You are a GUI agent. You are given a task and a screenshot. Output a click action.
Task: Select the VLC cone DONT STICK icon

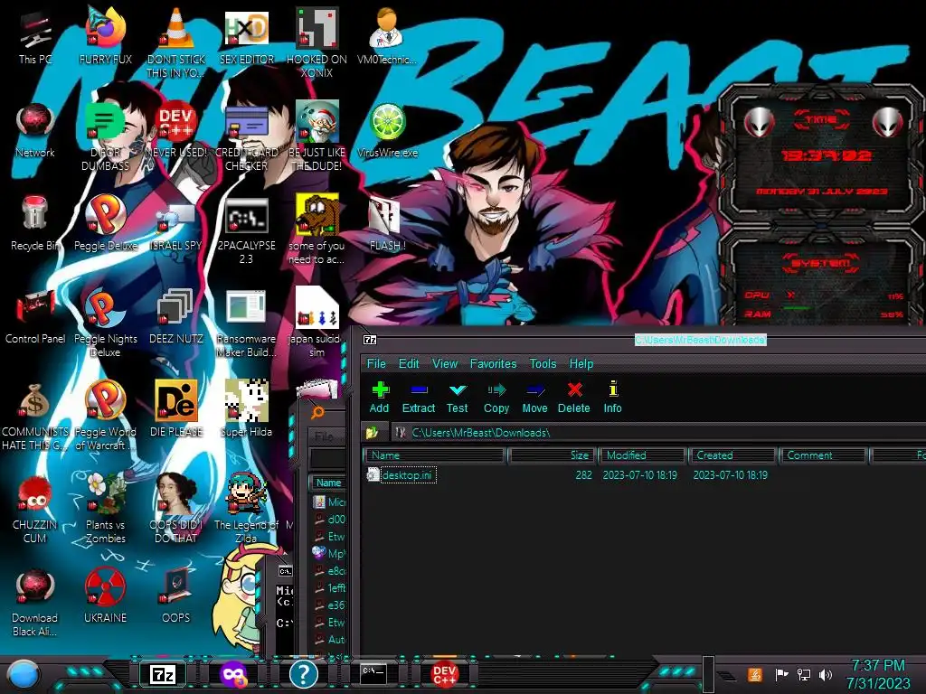click(176, 42)
